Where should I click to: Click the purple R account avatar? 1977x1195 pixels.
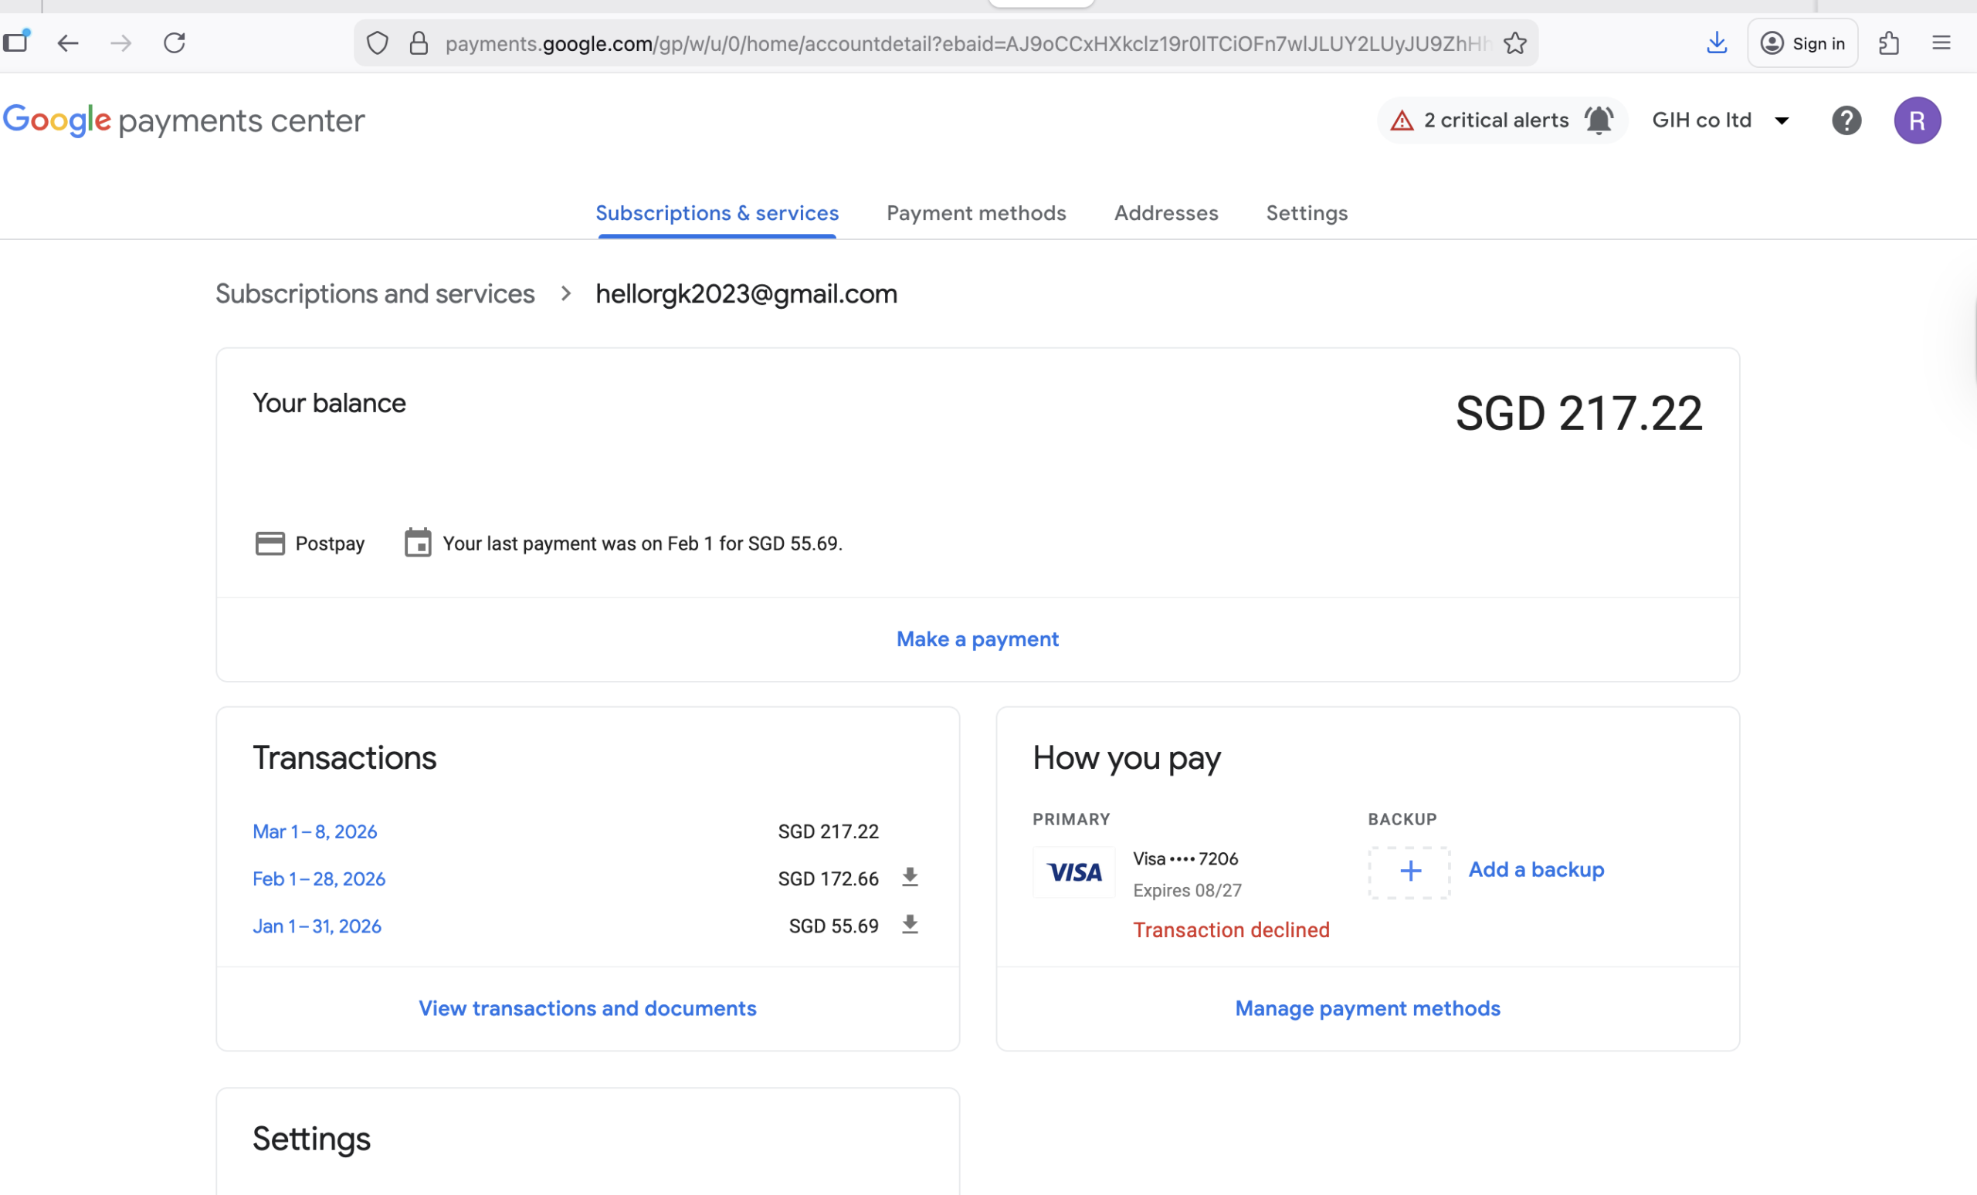click(x=1917, y=120)
